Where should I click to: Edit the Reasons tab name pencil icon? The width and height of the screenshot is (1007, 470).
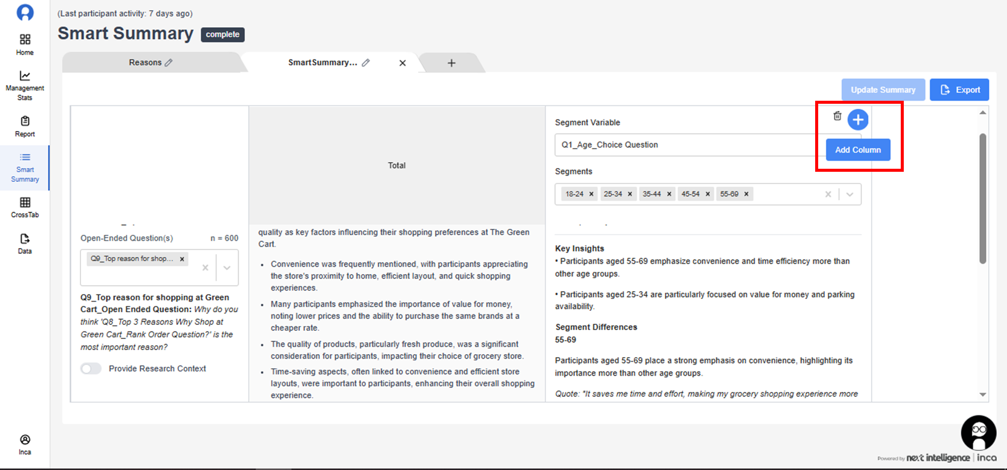click(169, 62)
